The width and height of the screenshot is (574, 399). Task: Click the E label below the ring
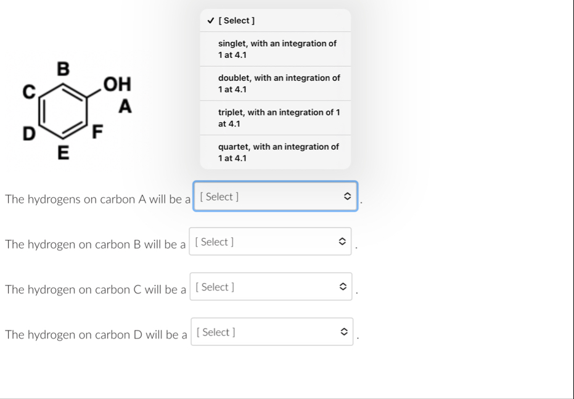pos(63,154)
